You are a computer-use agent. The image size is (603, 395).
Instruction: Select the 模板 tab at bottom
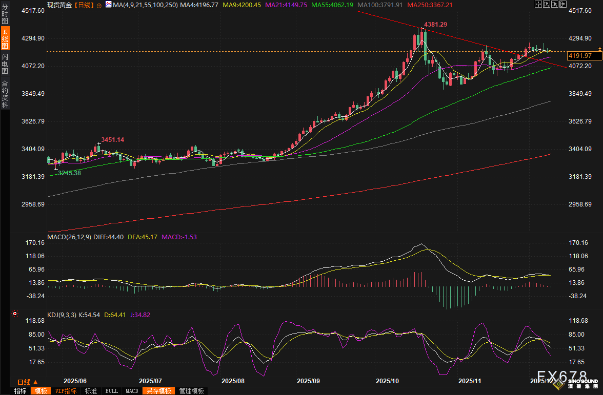[41, 391]
